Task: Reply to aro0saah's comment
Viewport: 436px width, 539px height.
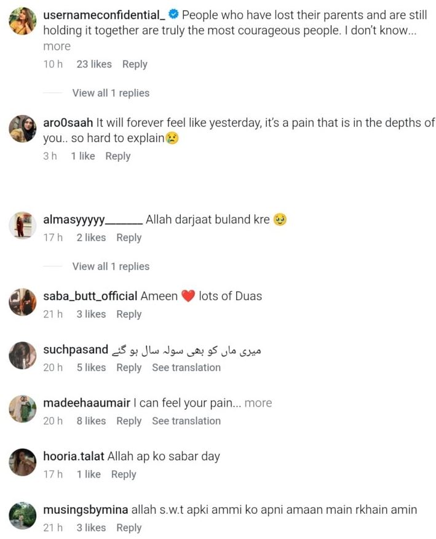Action: (x=117, y=156)
